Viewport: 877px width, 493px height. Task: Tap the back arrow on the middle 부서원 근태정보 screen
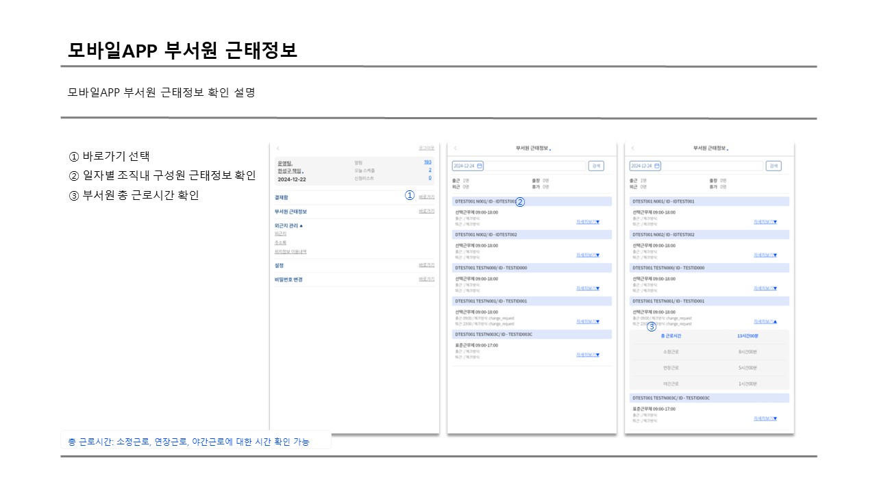coord(455,148)
